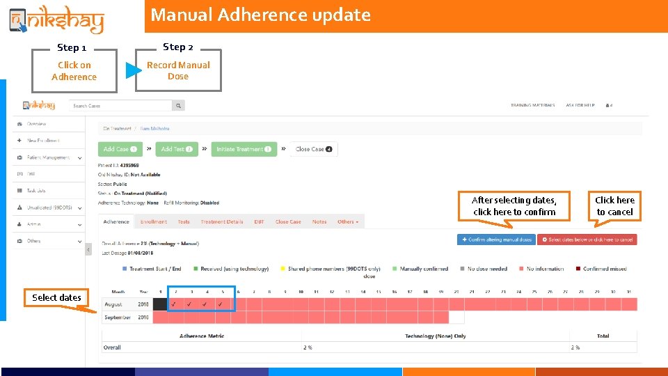Viewport: 668px width, 376px height.
Task: Click the 'August' month row label
Action: click(113, 304)
